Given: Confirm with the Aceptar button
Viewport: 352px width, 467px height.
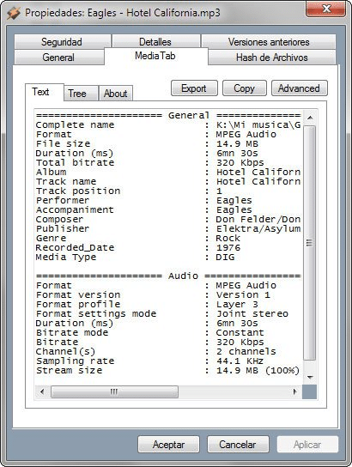Looking at the screenshot, I should pos(168,445).
